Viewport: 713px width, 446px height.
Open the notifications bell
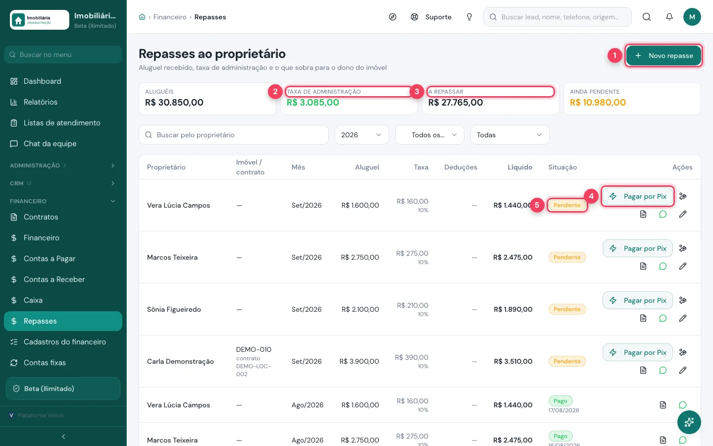(x=669, y=17)
